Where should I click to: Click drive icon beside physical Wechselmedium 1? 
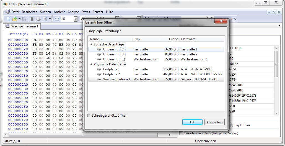coord(99,79)
